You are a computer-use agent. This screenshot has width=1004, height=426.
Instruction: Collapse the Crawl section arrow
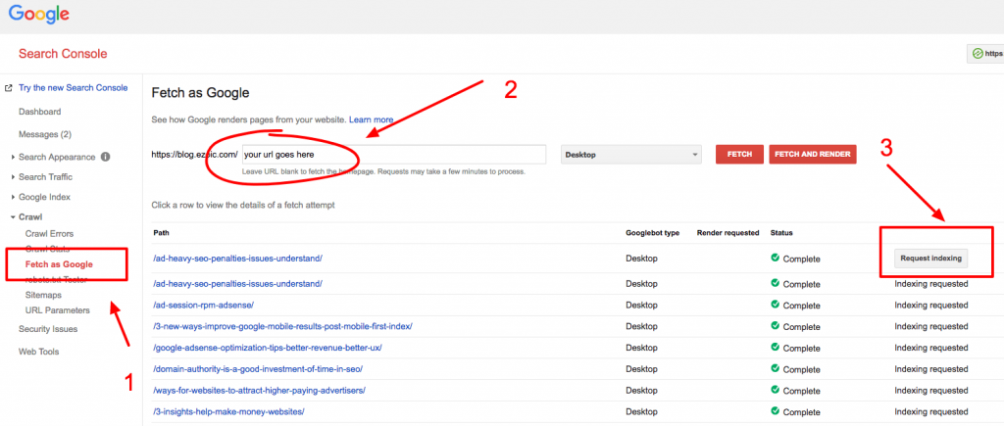pos(14,217)
